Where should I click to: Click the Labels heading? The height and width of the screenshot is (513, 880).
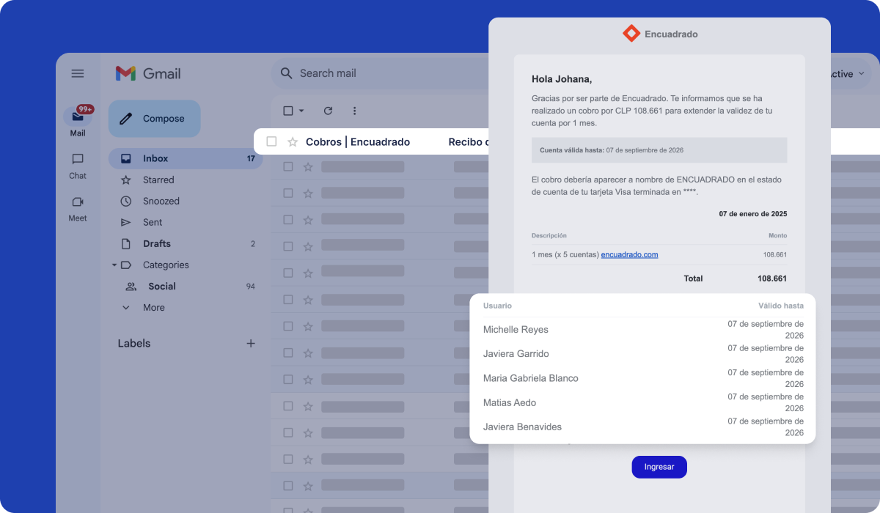point(134,343)
